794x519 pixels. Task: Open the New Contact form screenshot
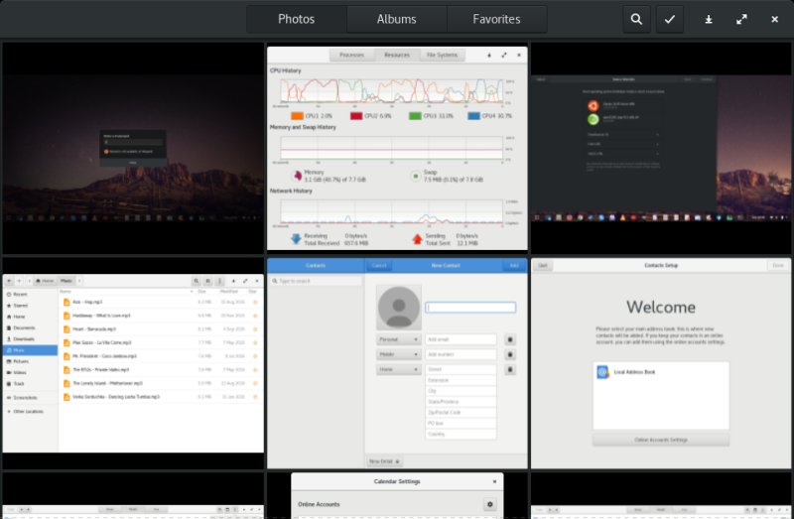coord(397,363)
